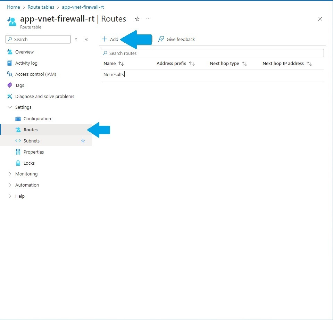Screen dimensions: 333x320
Task: Favorite this route table with the star
Action: pos(137,19)
